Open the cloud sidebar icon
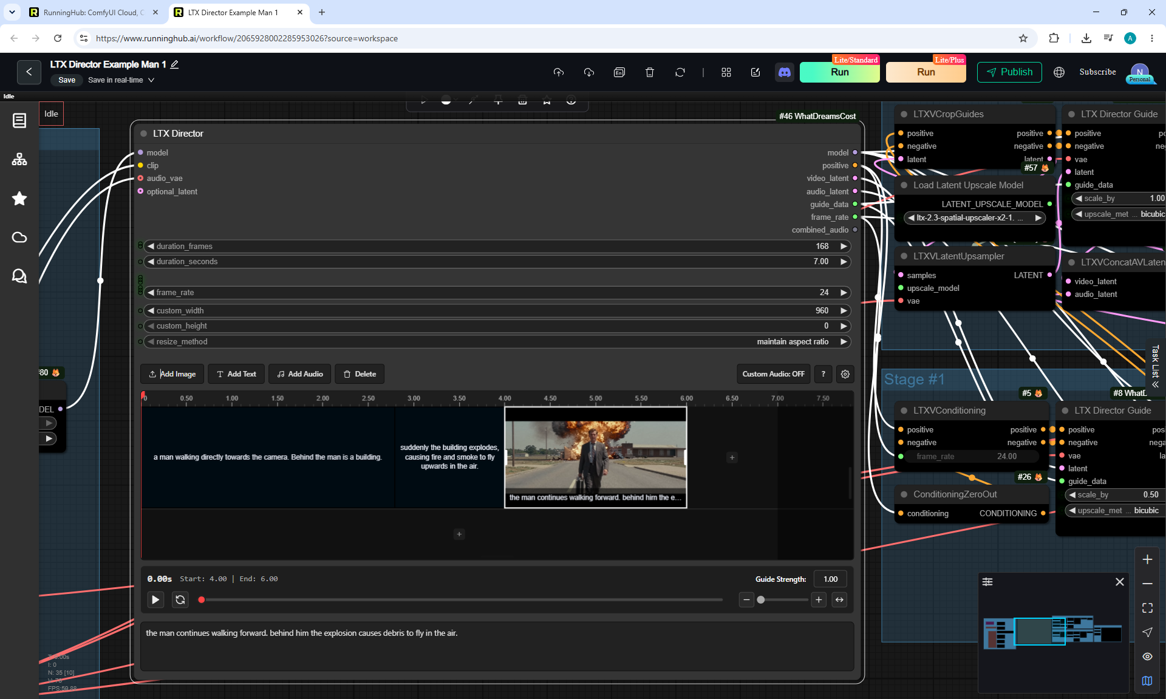Screen dimensions: 1166x699 tap(19, 237)
